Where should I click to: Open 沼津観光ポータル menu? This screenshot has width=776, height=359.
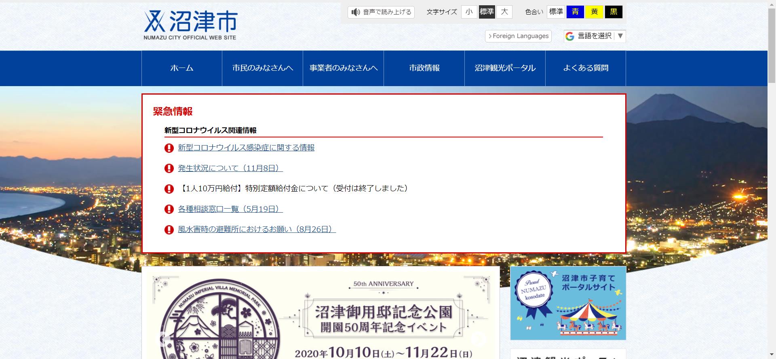[505, 68]
